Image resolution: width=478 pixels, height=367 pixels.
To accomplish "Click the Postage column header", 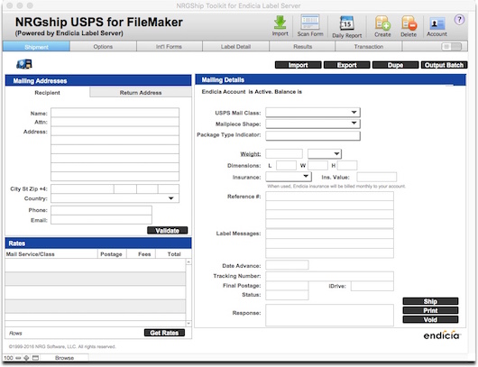I will (x=111, y=254).
